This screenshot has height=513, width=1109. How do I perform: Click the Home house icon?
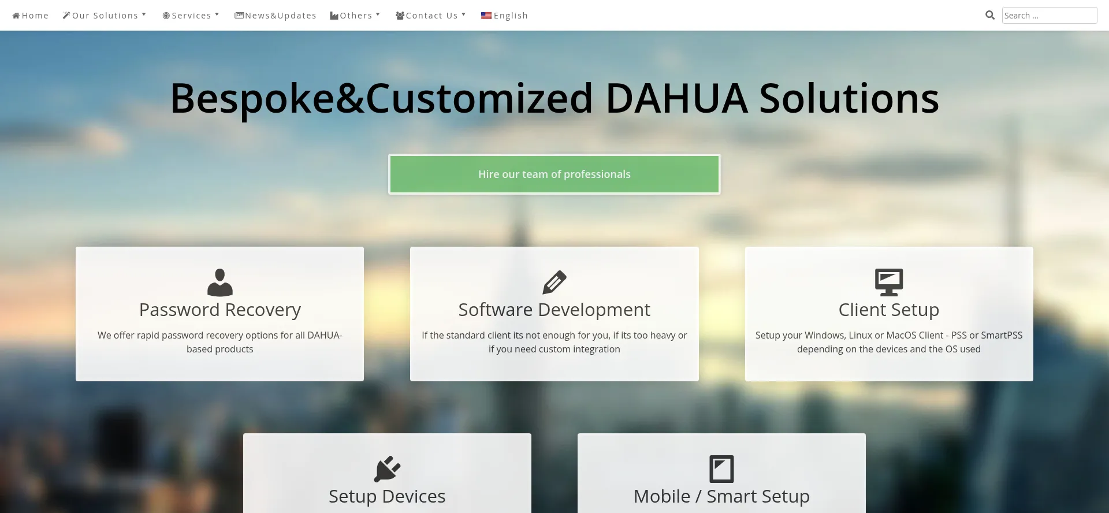(16, 16)
